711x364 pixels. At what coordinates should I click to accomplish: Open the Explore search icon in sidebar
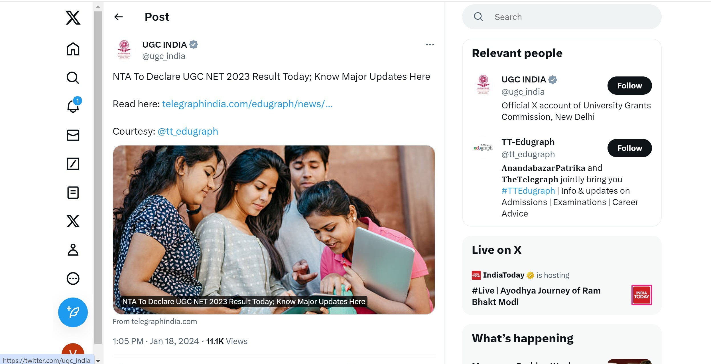[73, 78]
